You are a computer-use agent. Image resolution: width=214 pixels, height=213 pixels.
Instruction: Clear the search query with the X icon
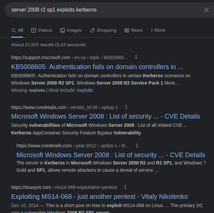point(206,10)
